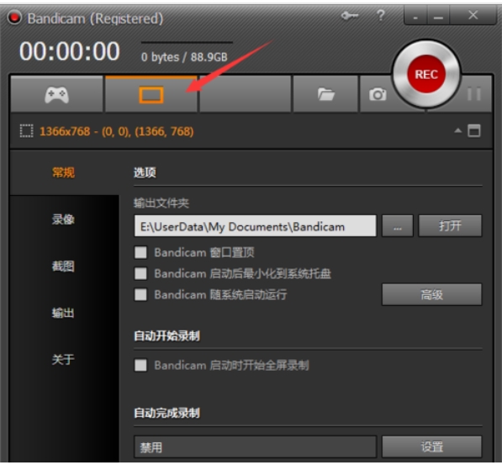Click the output folder path field
The image size is (502, 465).
tap(255, 226)
